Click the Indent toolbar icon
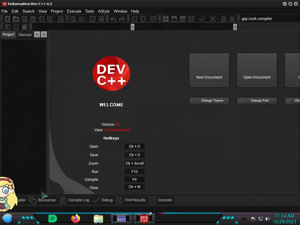This screenshot has width=300, height=225. 134,19
